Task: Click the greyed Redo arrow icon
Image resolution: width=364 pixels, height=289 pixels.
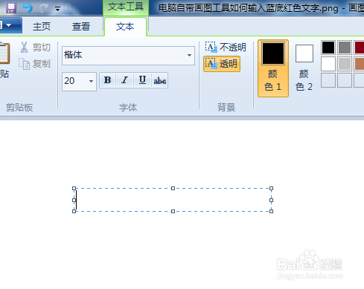Action: click(x=44, y=8)
